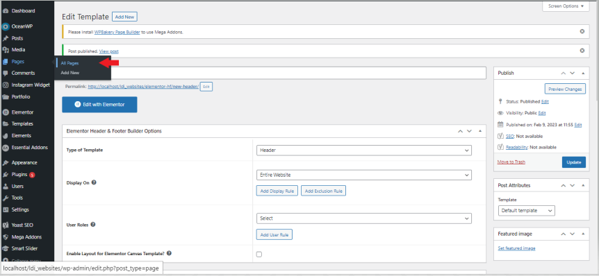Open the Elementor sidebar menu
This screenshot has height=276, width=599.
point(22,112)
